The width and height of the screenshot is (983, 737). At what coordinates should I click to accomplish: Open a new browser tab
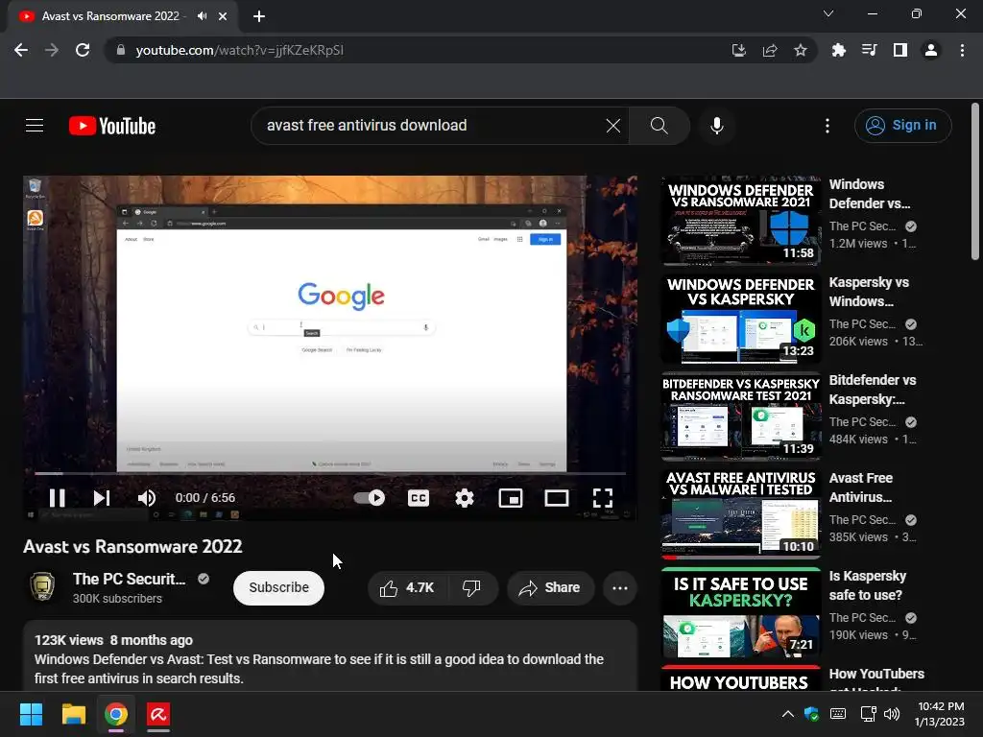point(259,16)
